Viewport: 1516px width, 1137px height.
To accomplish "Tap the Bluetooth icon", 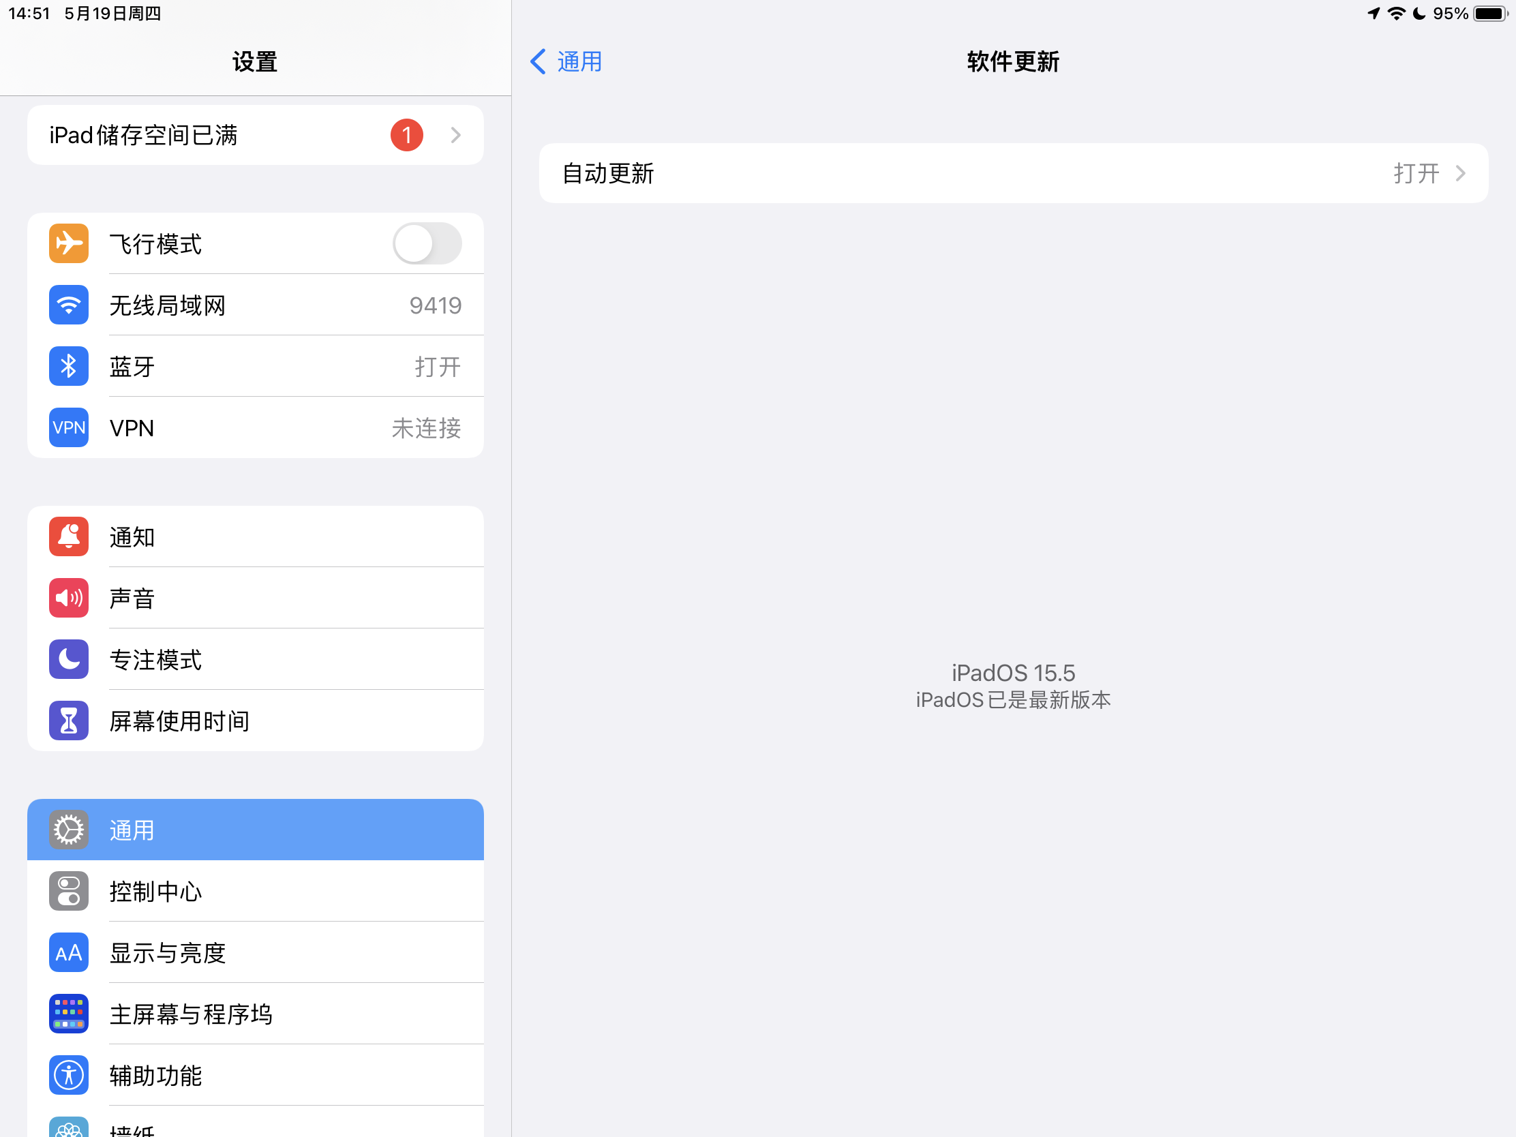I will point(69,366).
